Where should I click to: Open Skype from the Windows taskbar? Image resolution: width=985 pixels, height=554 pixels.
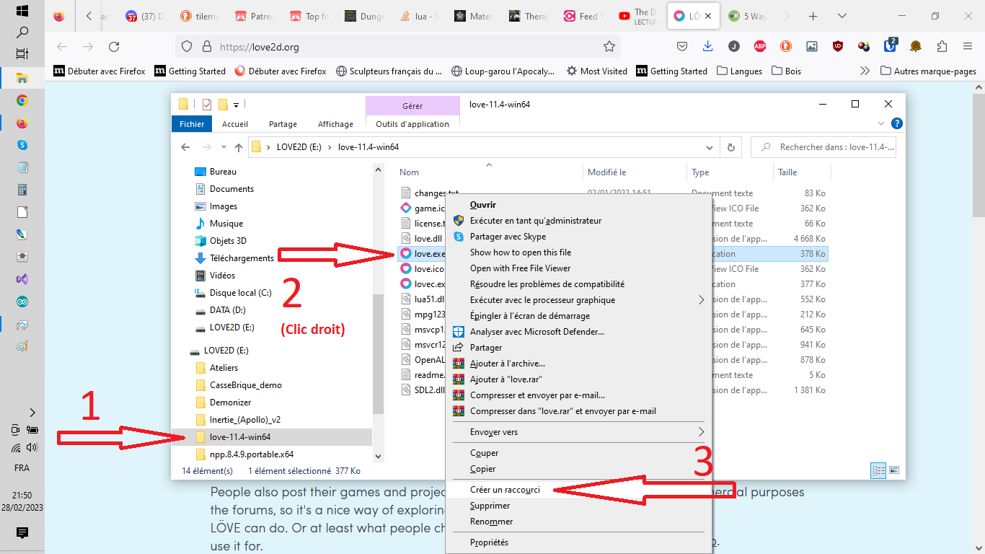coord(22,145)
